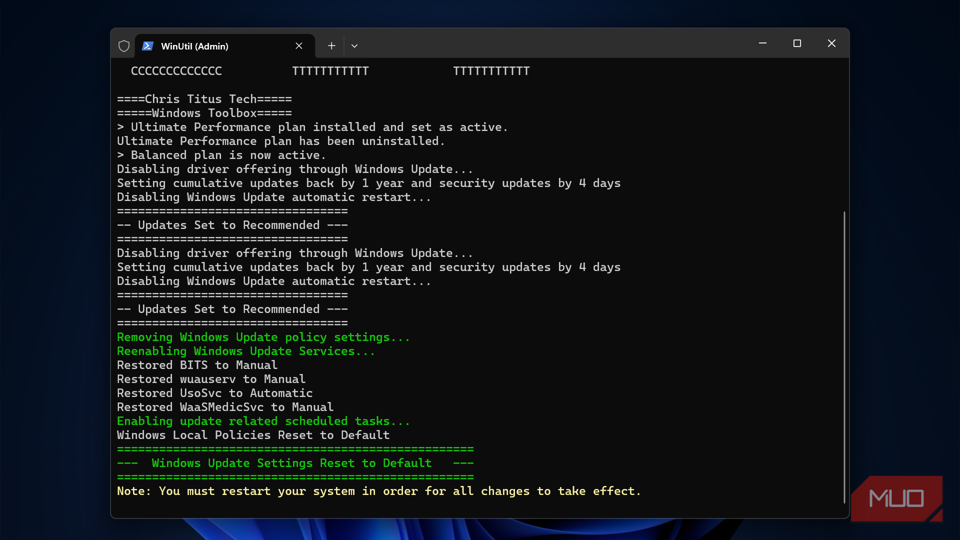Click the restart system note line
Viewport: 960px width, 540px height.
(x=378, y=491)
